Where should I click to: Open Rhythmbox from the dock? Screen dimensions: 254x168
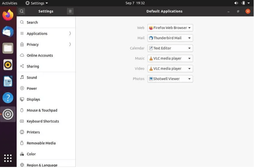8,65
